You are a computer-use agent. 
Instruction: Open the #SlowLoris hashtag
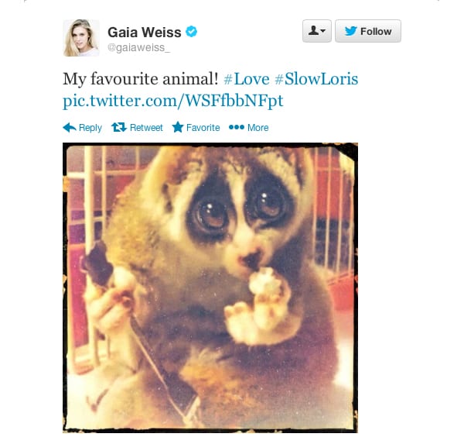pos(316,79)
